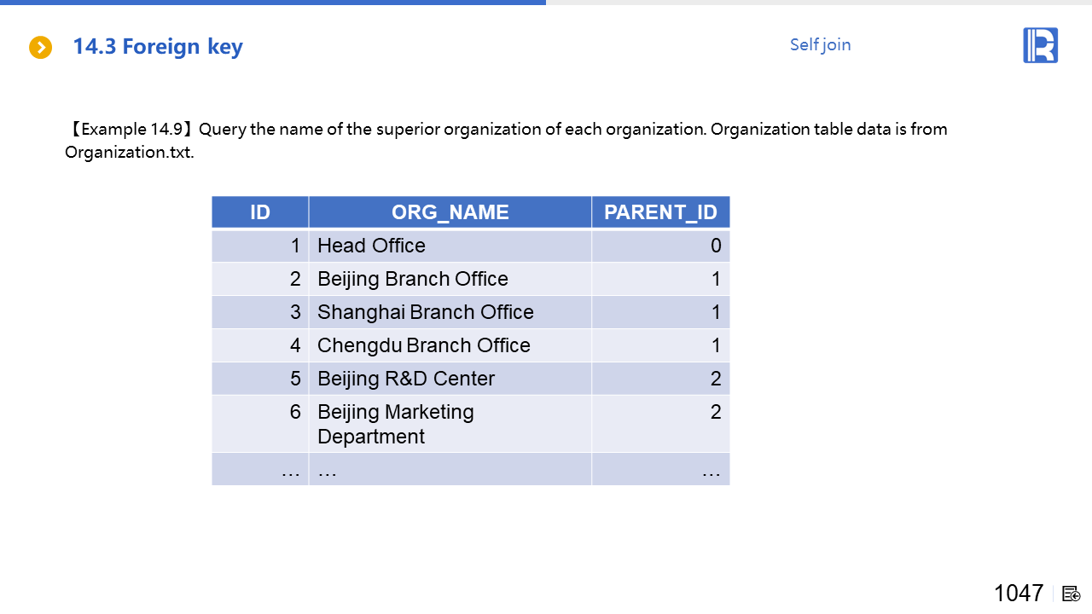Screen dimensions: 1092x614
Task: Click the Beijing R&D Center cell
Action: point(406,379)
